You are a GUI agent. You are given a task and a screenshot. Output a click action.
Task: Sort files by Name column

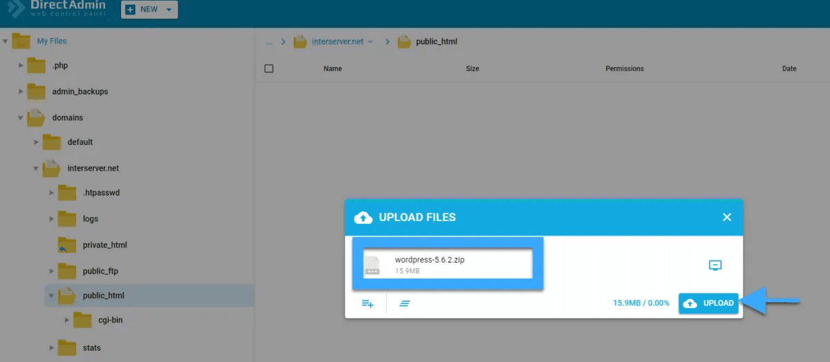click(333, 68)
